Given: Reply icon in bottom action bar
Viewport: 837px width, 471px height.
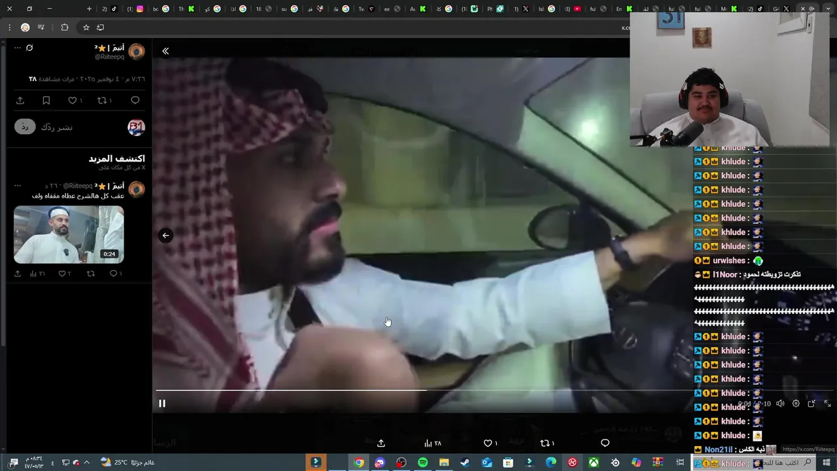Looking at the screenshot, I should (605, 443).
